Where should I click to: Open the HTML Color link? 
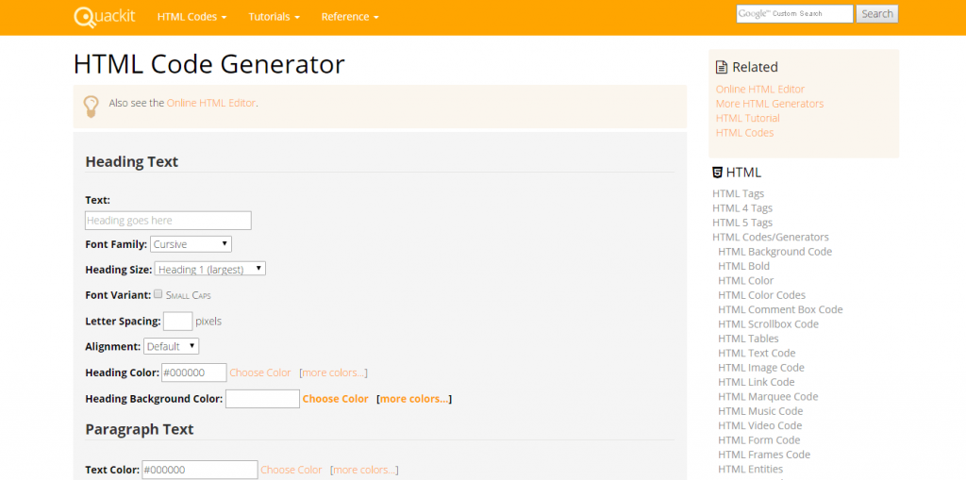click(x=746, y=280)
